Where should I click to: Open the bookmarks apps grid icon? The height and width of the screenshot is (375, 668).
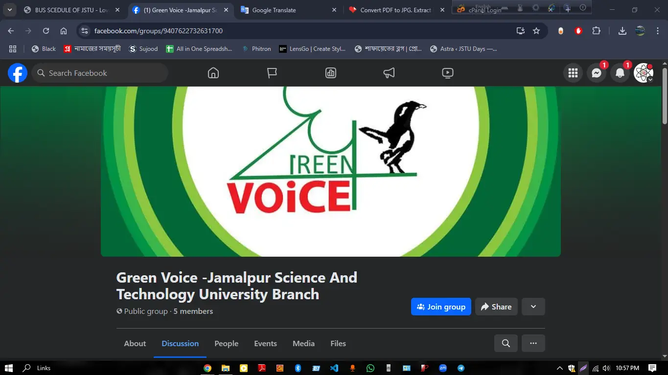(13, 49)
